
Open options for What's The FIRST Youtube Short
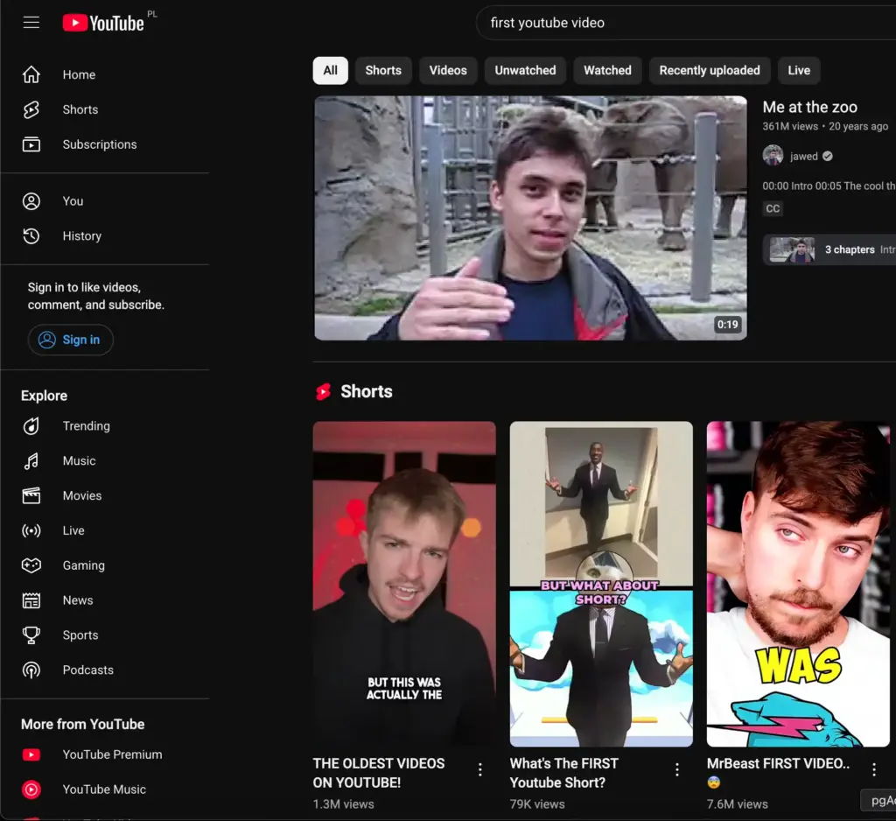[677, 769]
